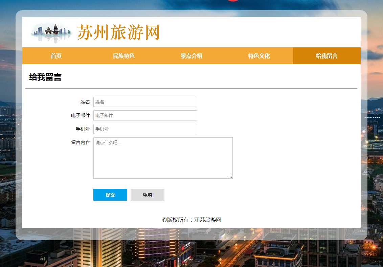The width and height of the screenshot is (383, 267).
Task: Click the 电子邮件 form label
Action: (81, 115)
